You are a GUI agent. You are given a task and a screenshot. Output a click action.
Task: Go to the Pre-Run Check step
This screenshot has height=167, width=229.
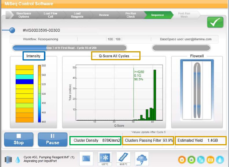pyautogui.click(x=131, y=15)
